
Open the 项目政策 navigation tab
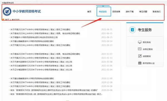coord(116,12)
